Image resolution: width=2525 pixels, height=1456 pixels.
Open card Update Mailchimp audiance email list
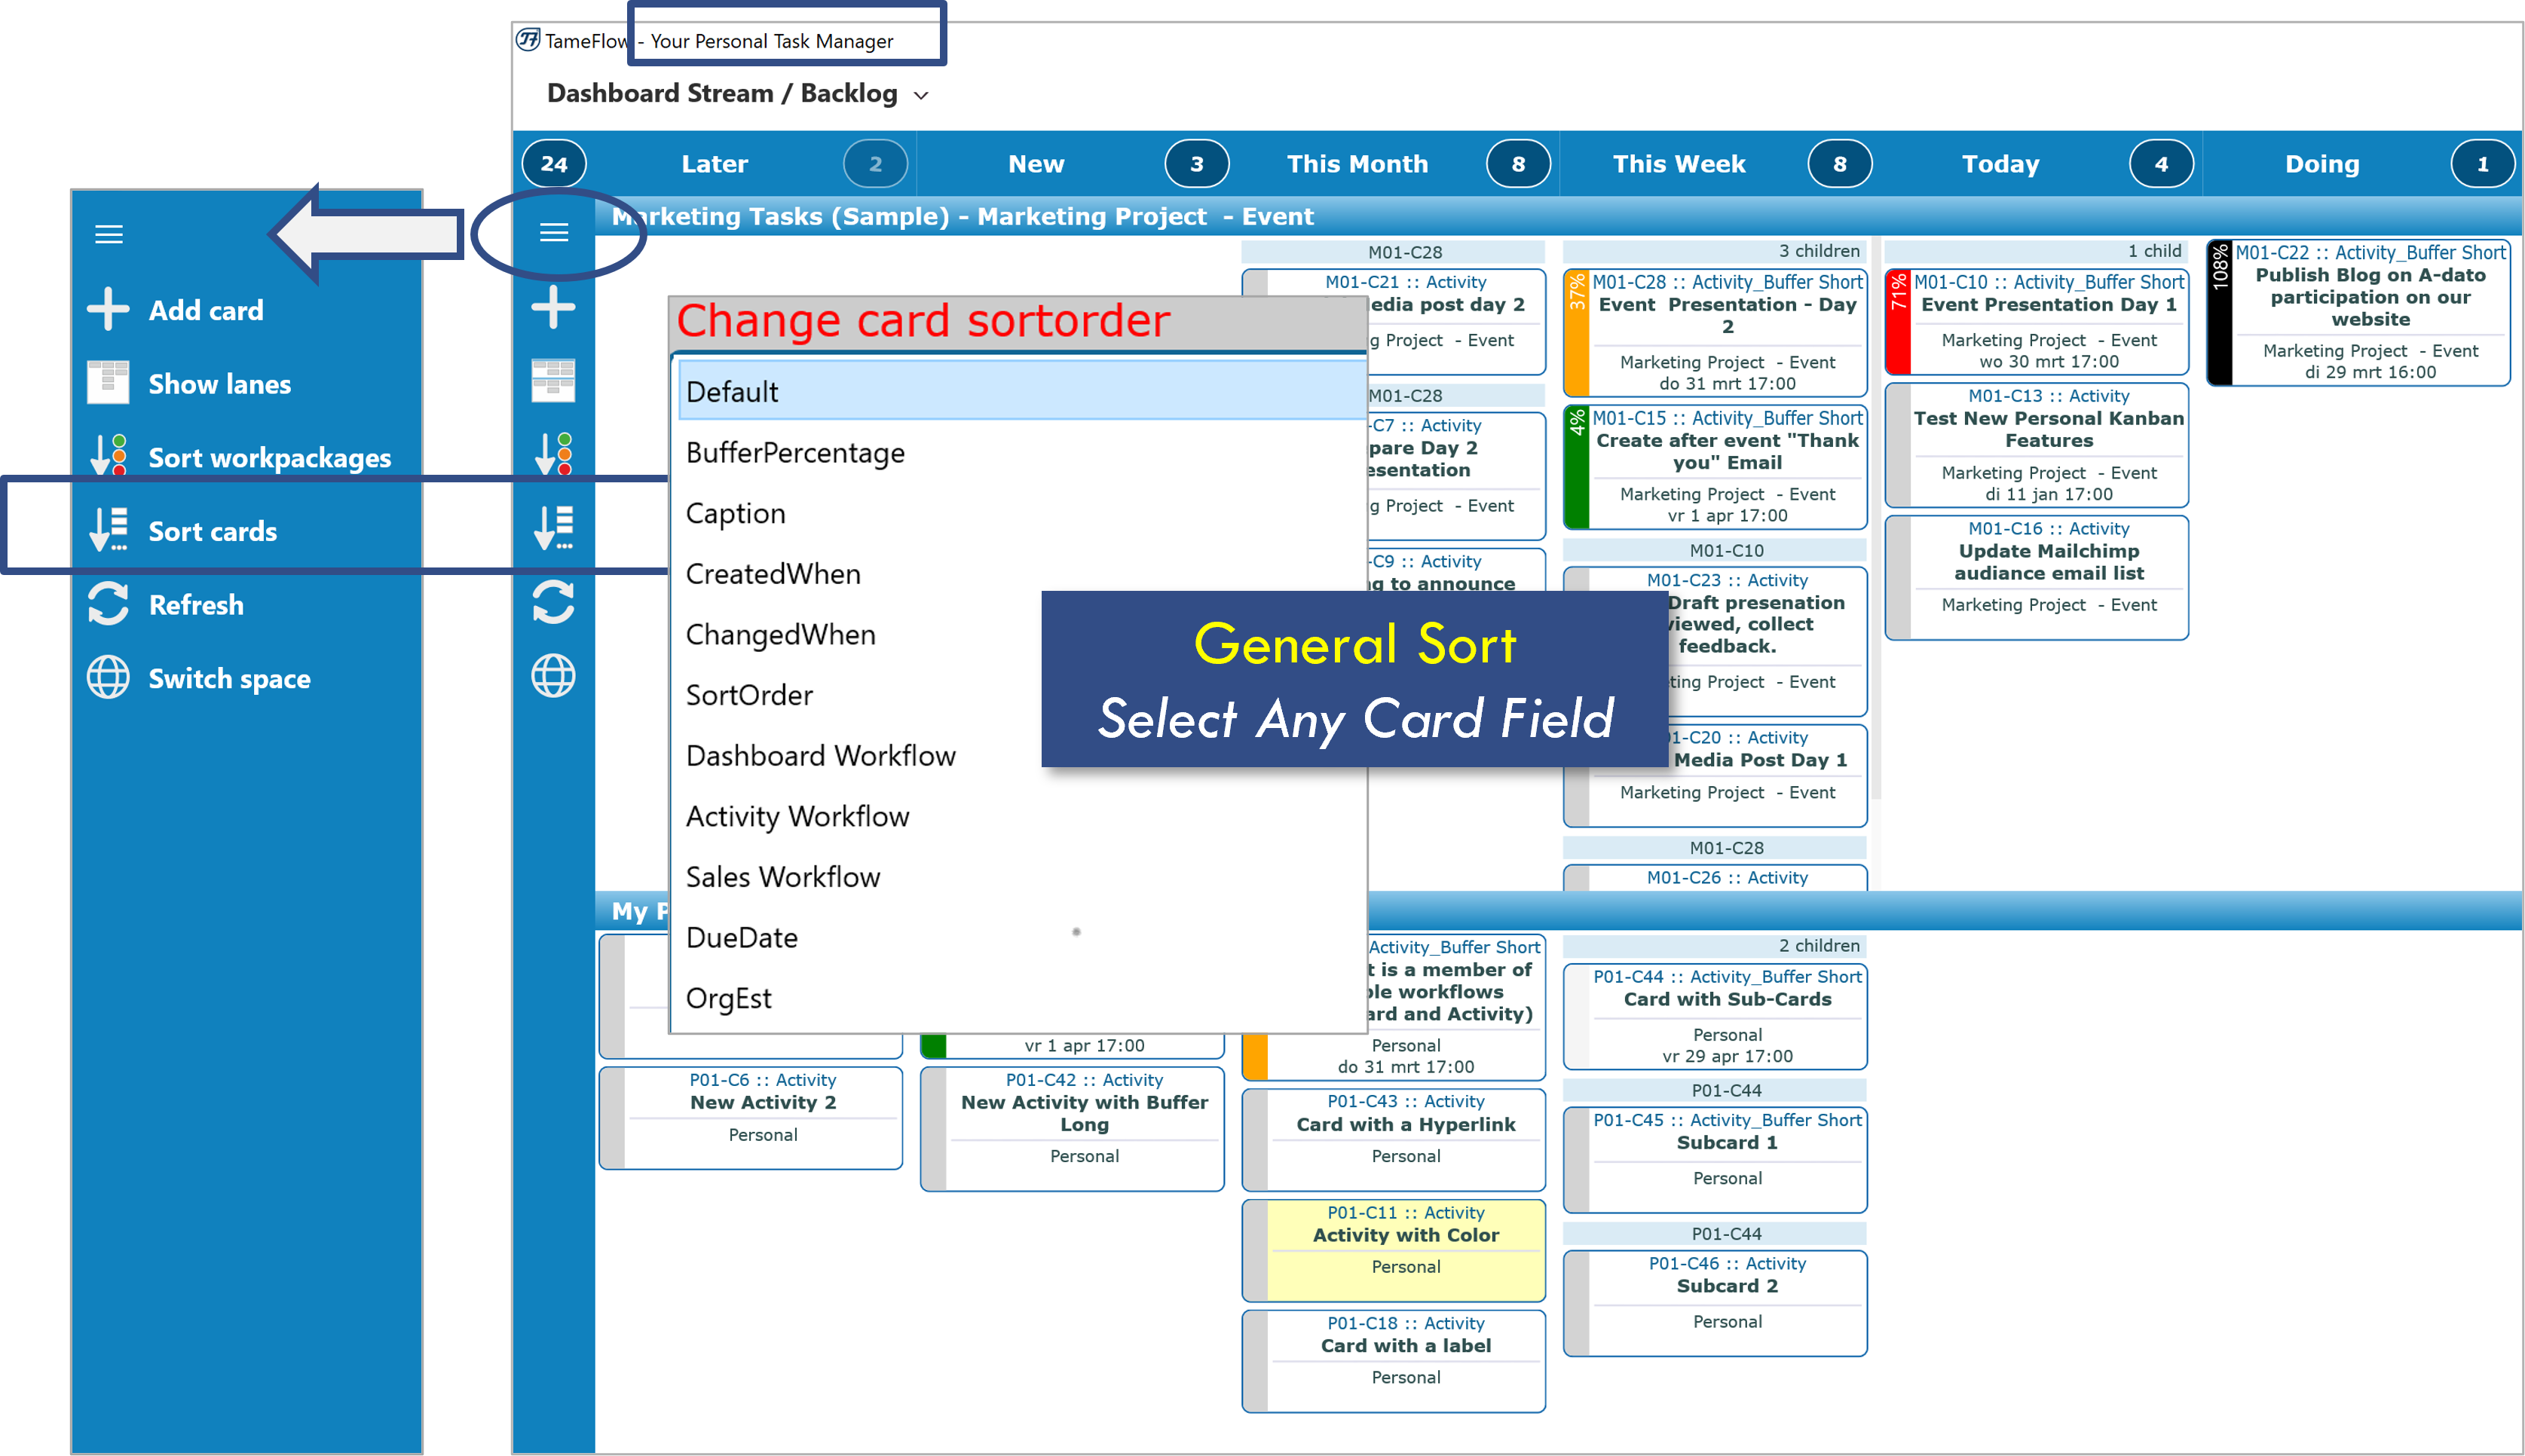tap(2036, 577)
